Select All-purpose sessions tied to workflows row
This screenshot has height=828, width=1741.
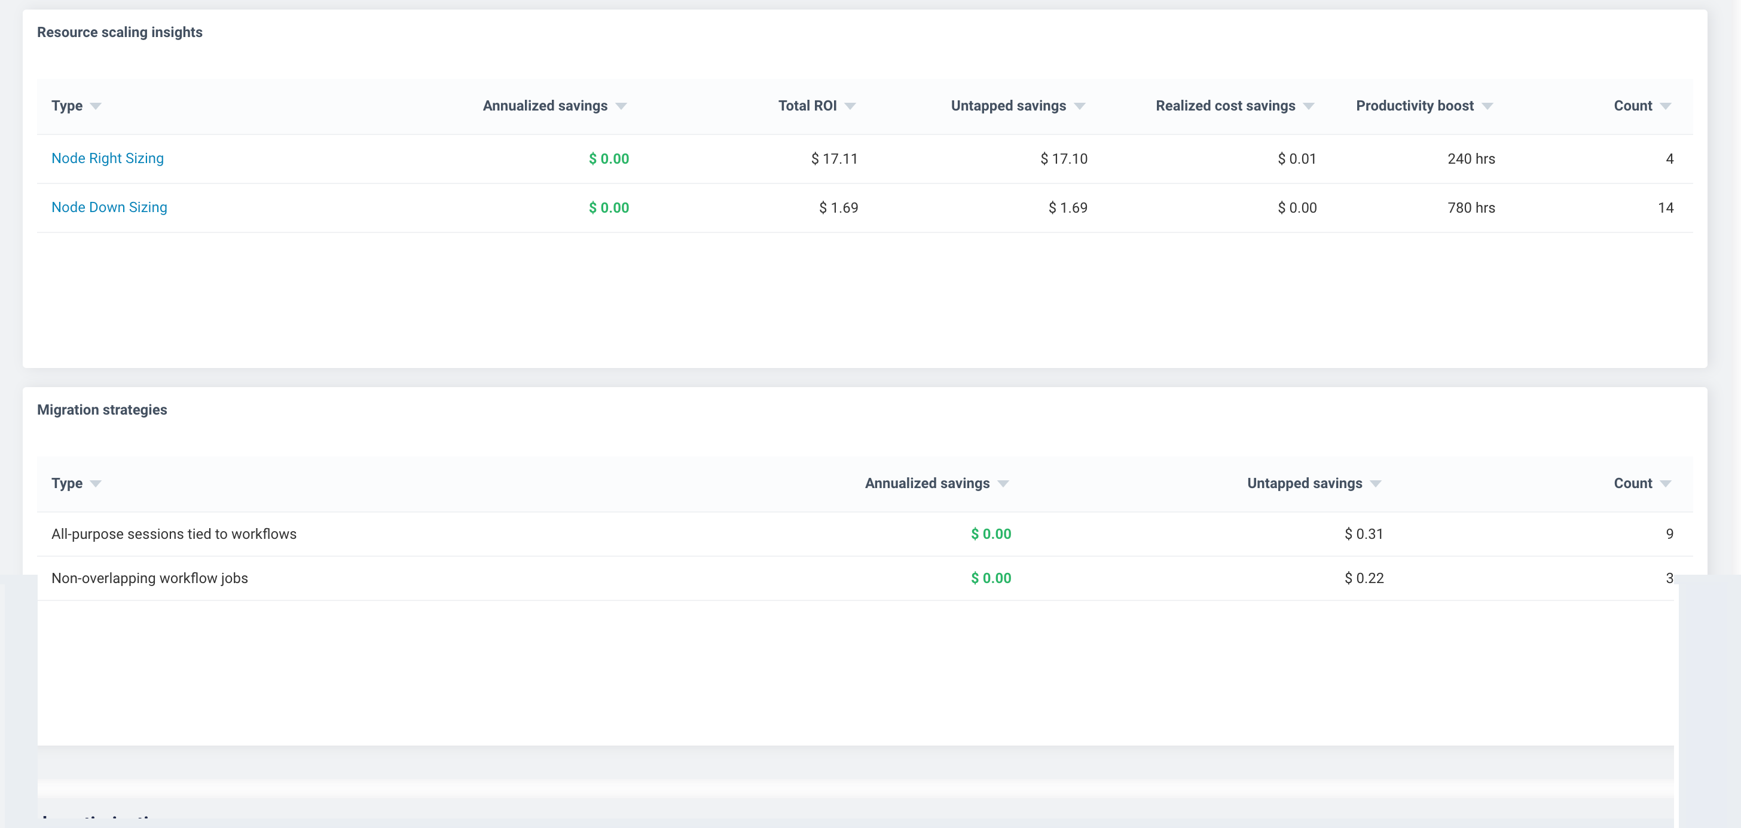click(x=174, y=533)
